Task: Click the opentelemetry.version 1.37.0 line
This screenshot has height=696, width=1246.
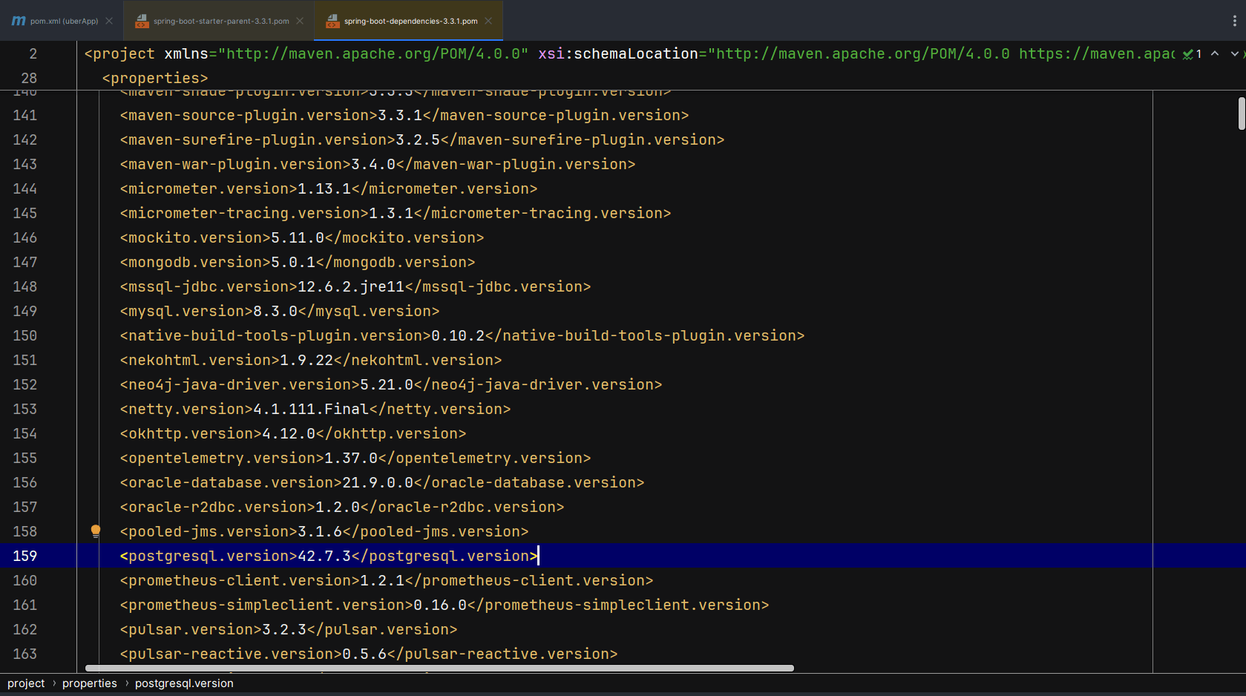Action: coord(355,458)
